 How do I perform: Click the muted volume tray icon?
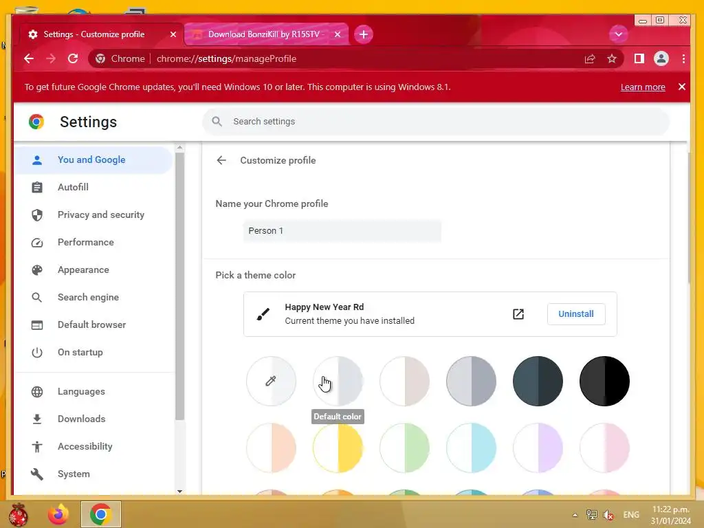(x=609, y=515)
